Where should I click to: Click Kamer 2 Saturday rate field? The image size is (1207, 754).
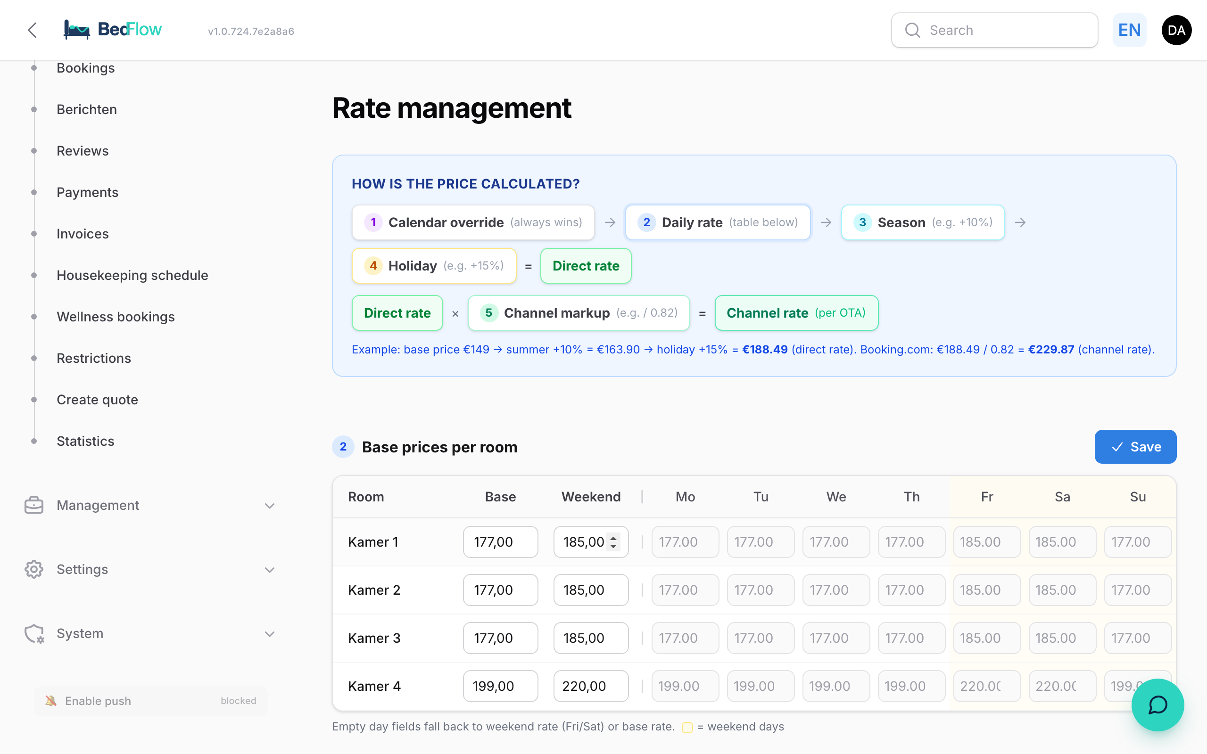point(1062,590)
